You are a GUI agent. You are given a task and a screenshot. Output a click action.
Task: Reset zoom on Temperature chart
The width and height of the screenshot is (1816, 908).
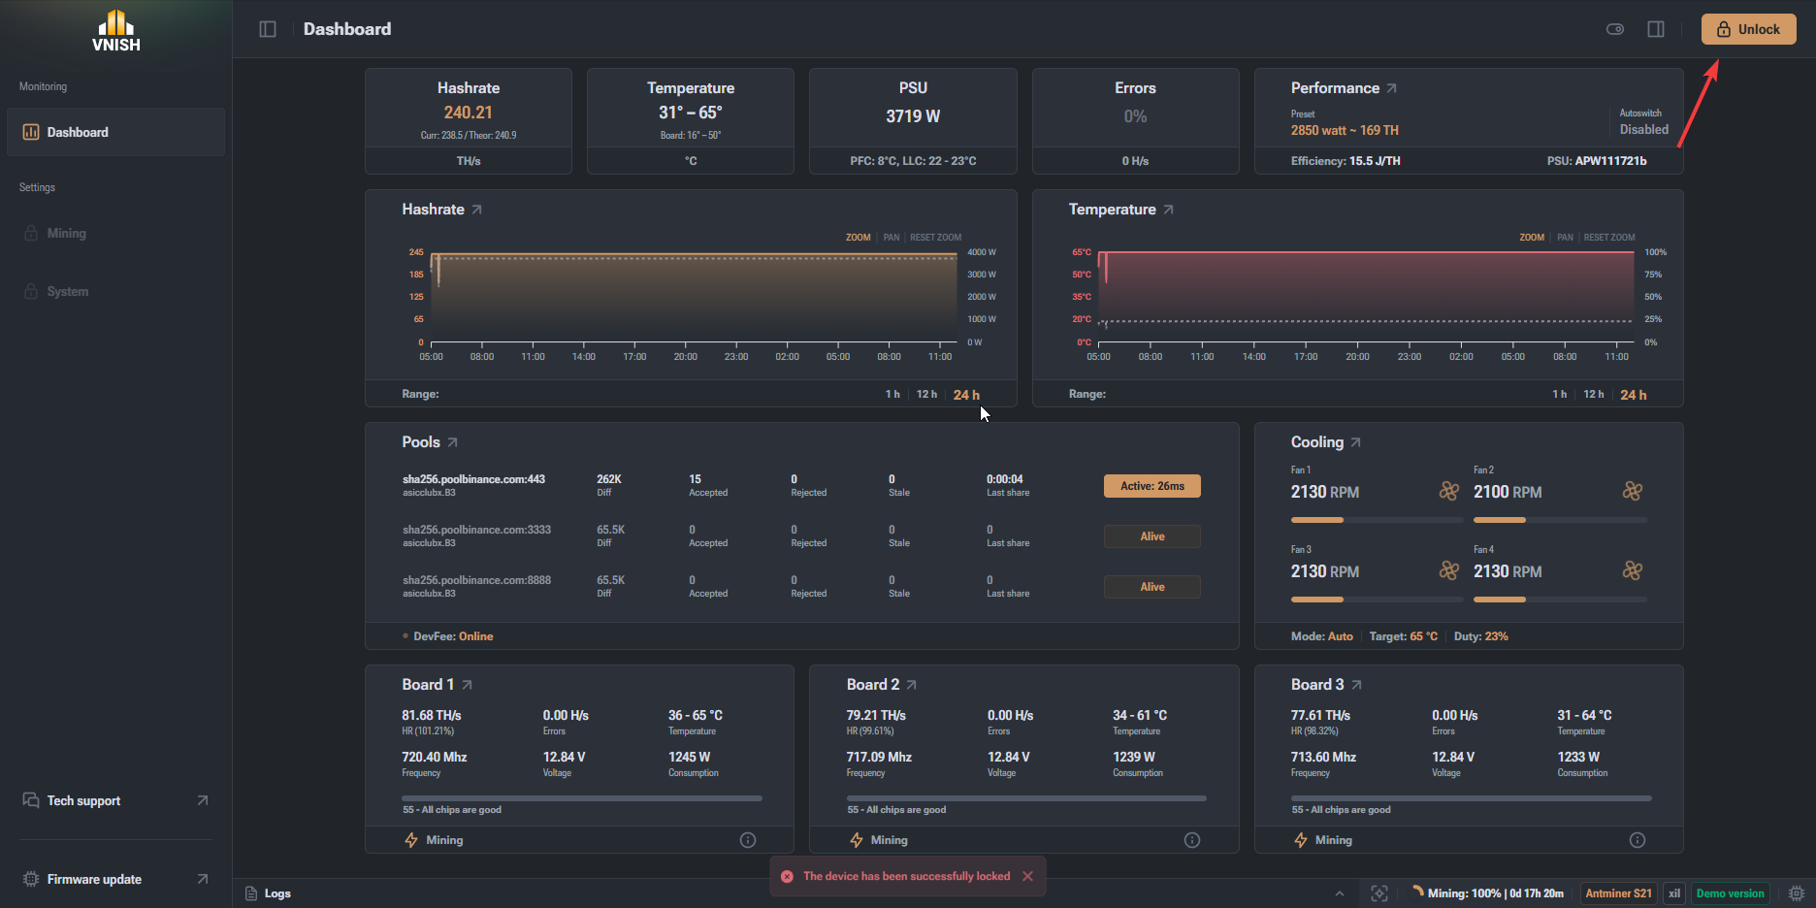1609,238
